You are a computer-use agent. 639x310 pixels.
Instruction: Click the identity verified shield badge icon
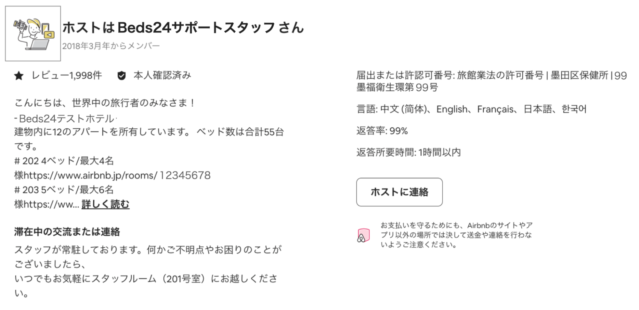coord(121,76)
